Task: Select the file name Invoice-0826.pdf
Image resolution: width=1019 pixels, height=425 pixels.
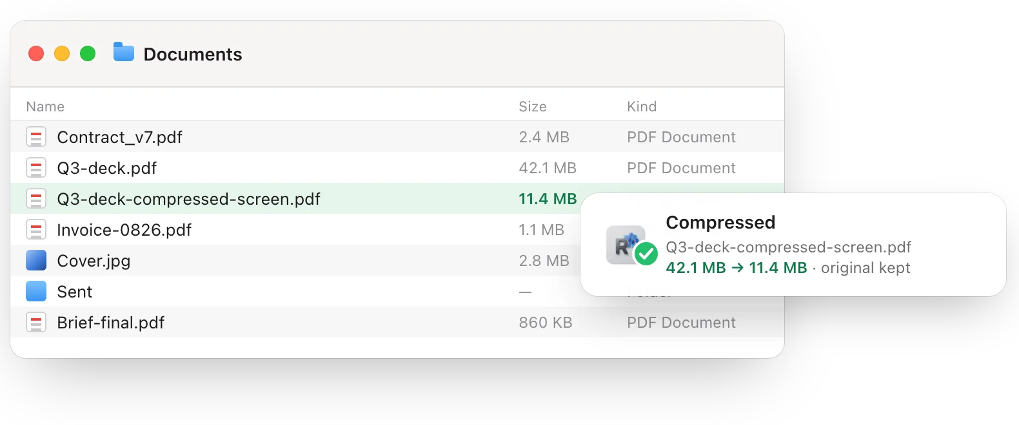Action: pos(124,230)
